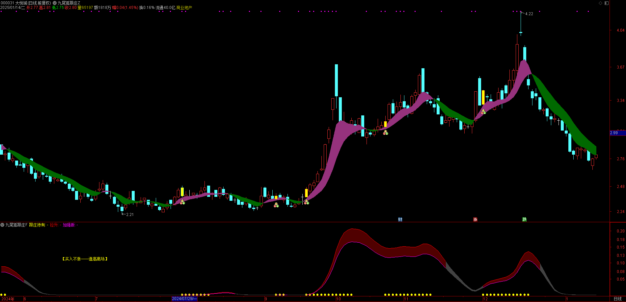Click the 2024年 label on time axis
This screenshot has width=626, height=302.
[8, 299]
